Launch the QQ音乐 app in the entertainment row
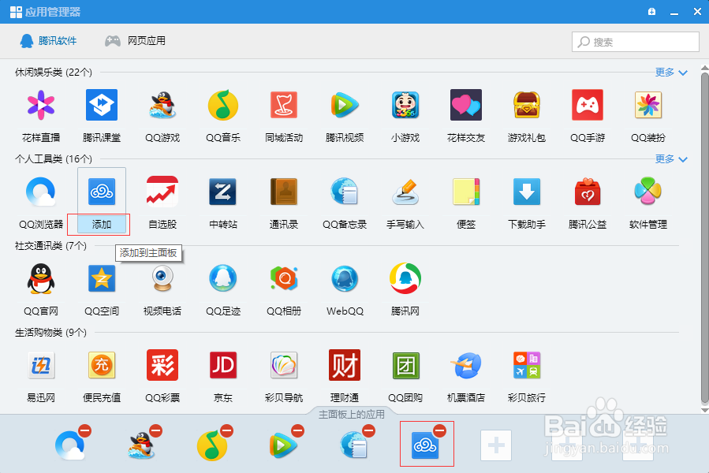 pos(223,105)
